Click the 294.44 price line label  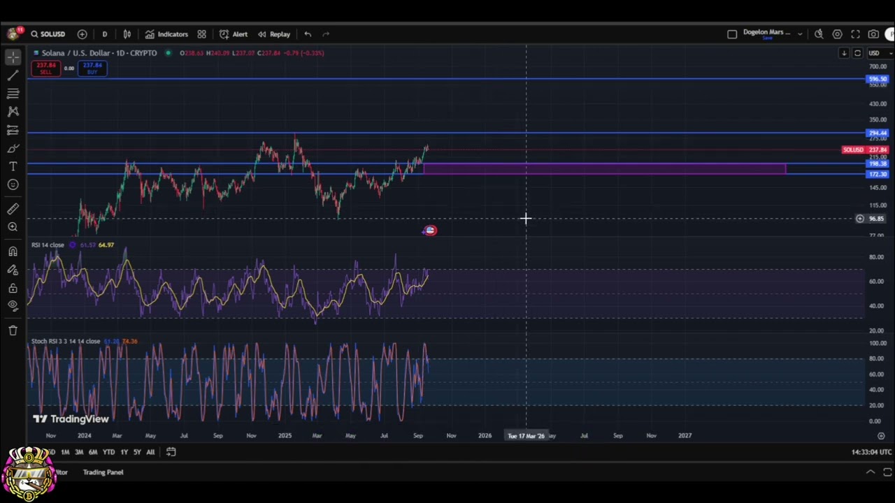point(878,133)
